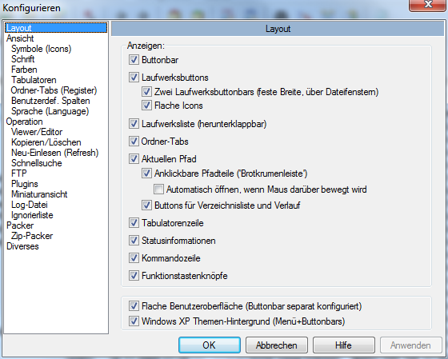Toggle the Ordner-Tabs checkbox
Image resolution: width=448 pixels, height=359 pixels.
pos(134,142)
